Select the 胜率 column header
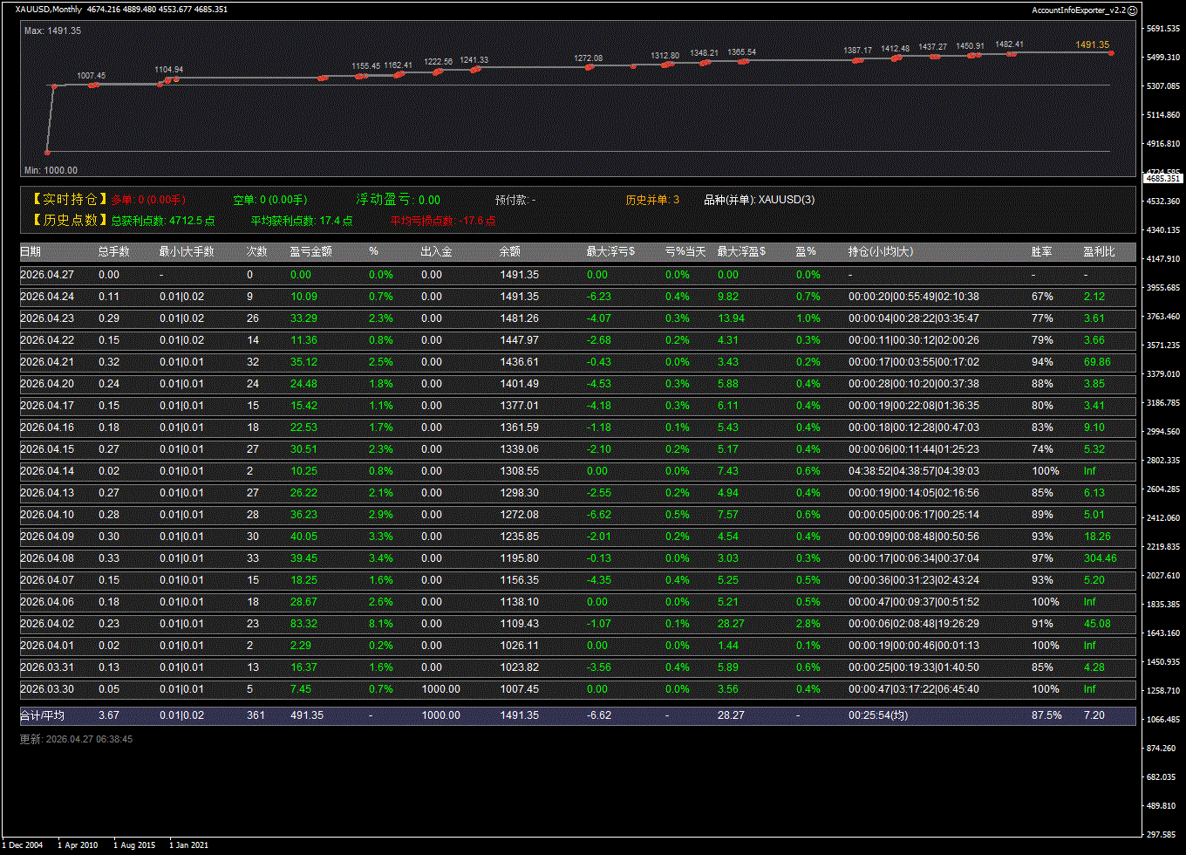Image resolution: width=1186 pixels, height=855 pixels. [1041, 251]
